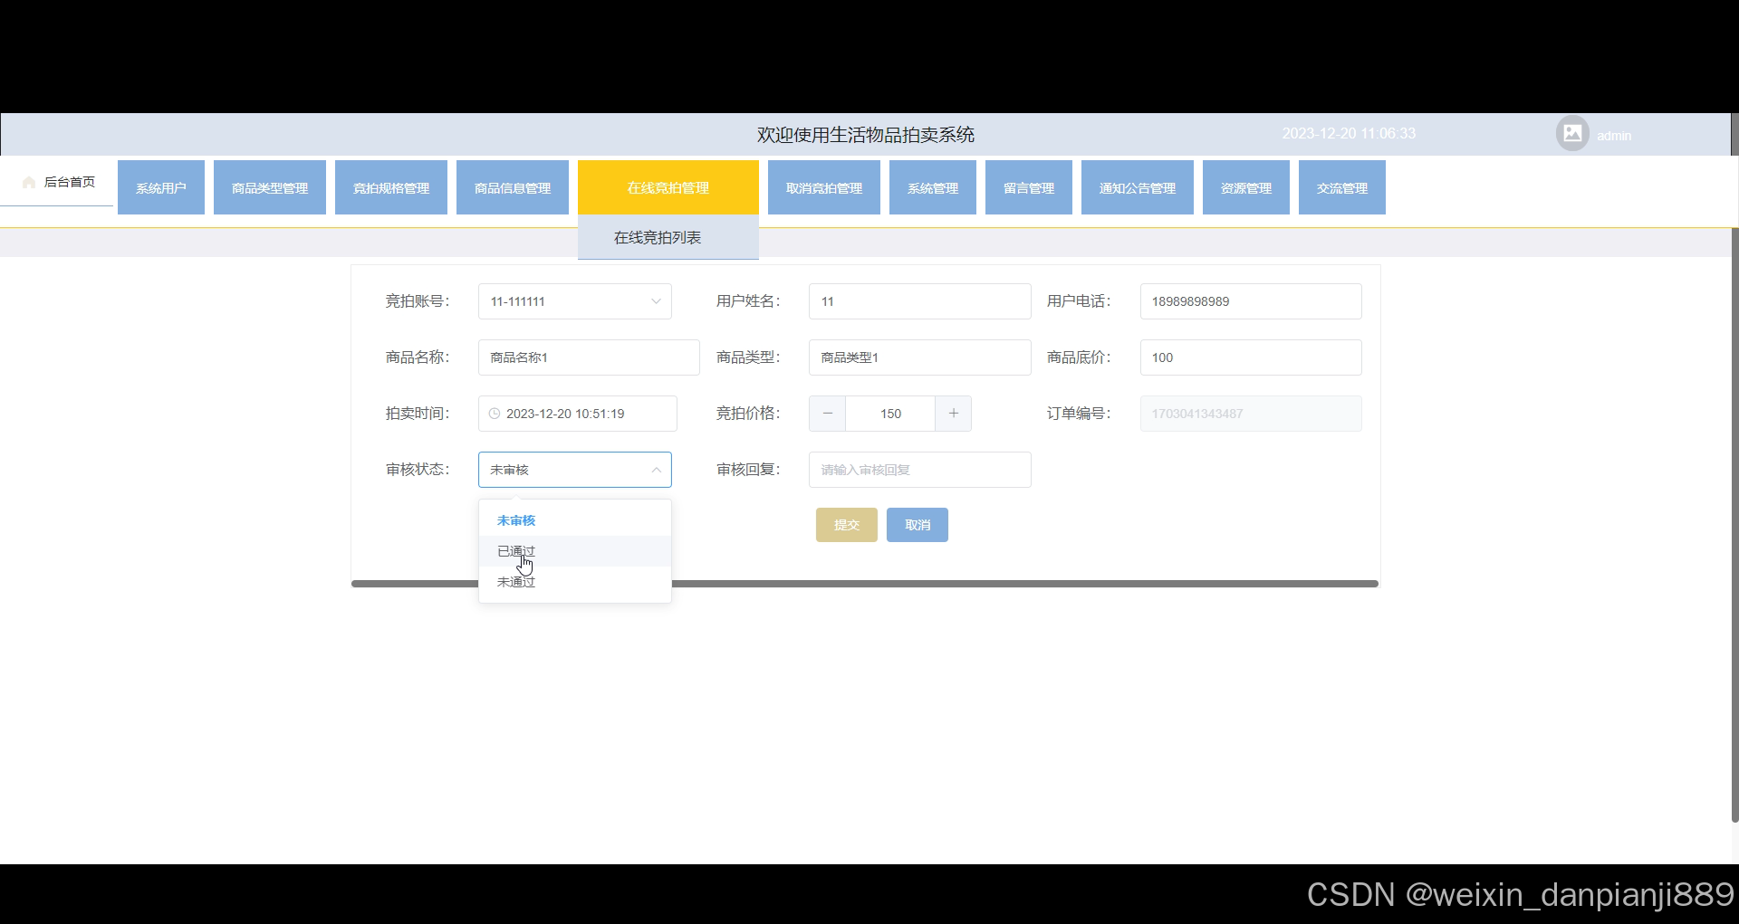This screenshot has width=1739, height=924.
Task: Select 未通过 option in dropdown list
Action: tap(575, 582)
